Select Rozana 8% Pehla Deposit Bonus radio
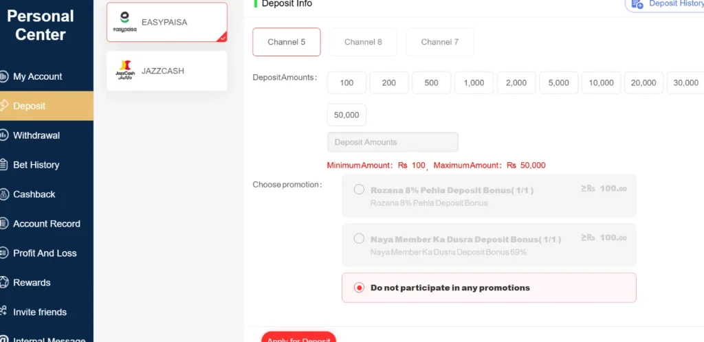Viewport: 704px width, 342px height. click(x=359, y=190)
